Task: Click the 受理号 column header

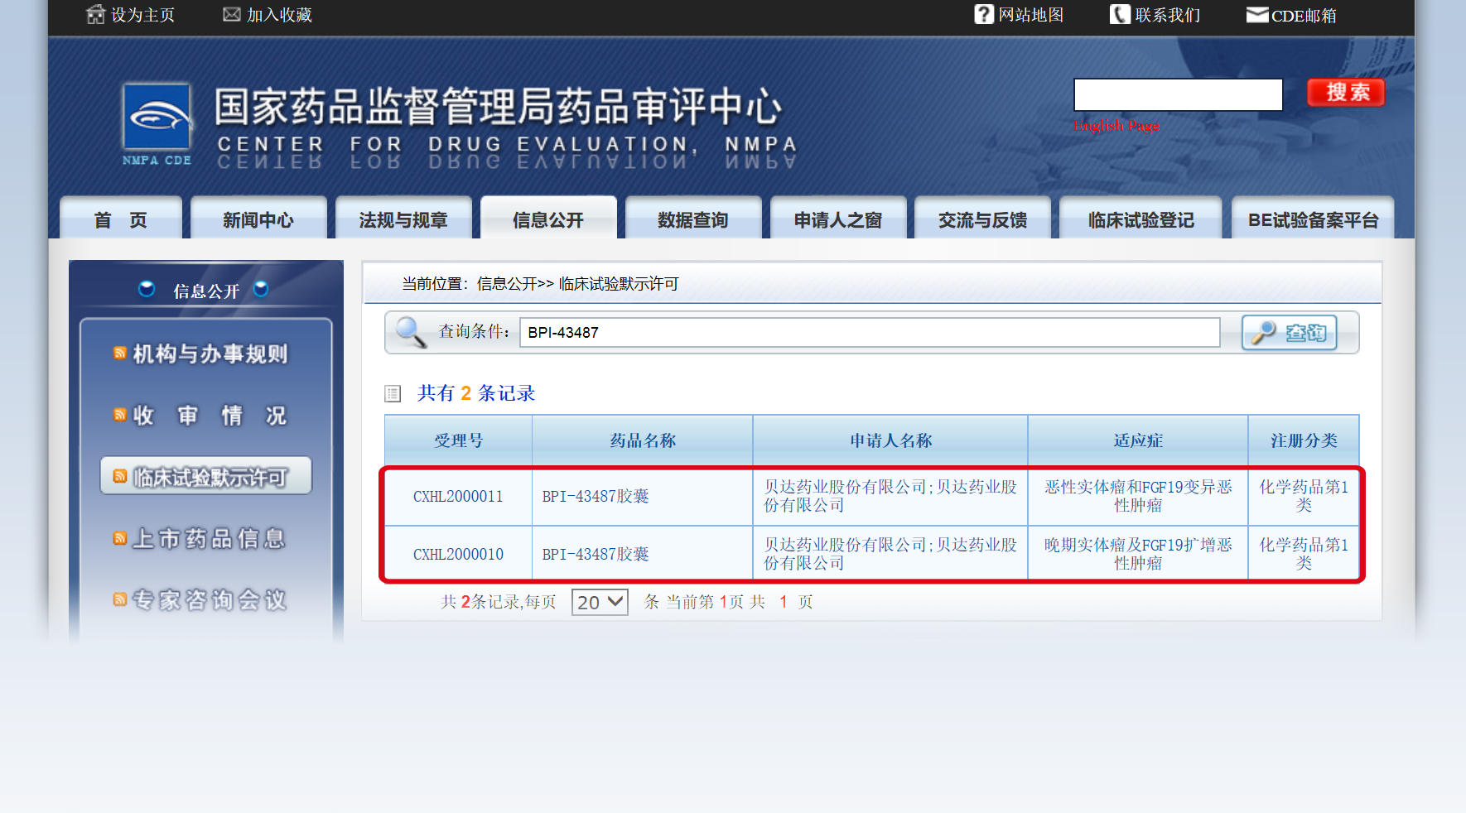Action: 458,440
